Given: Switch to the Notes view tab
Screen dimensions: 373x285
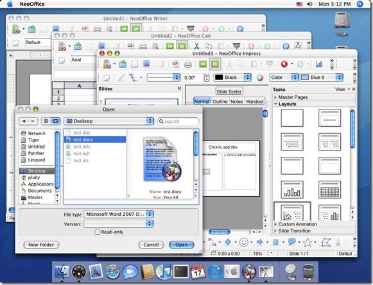Looking at the screenshot, I should (x=237, y=102).
